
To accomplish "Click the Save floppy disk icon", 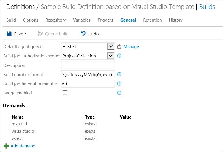I will coord(9,34).
